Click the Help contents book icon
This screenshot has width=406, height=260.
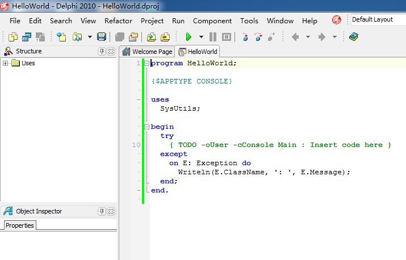point(354,37)
